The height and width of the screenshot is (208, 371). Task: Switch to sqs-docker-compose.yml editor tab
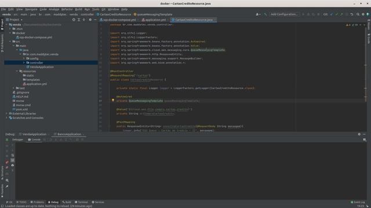[119, 20]
